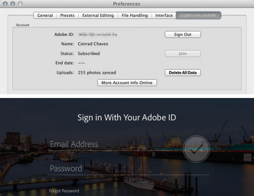This screenshot has width=254, height=196.
Task: Click the Sign Out button
Action: point(182,34)
